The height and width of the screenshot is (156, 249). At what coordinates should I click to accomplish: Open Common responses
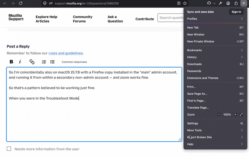[74, 62]
